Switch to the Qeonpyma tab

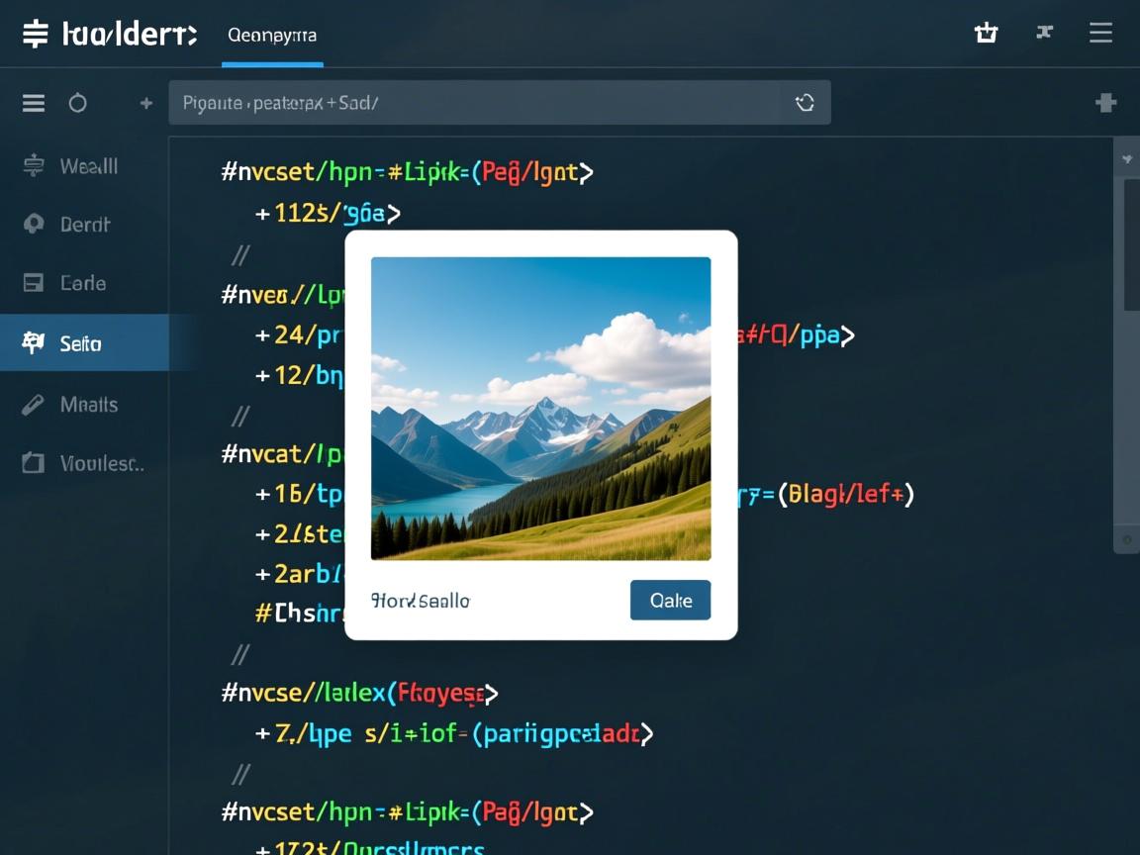(x=272, y=36)
